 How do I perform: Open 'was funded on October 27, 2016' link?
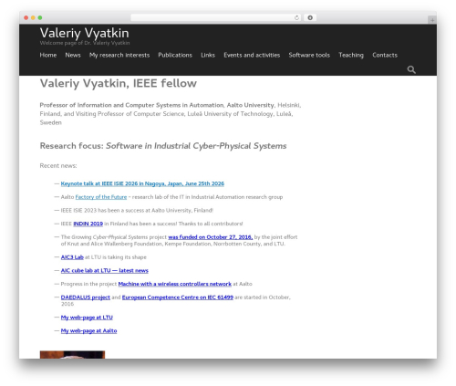pyautogui.click(x=211, y=237)
